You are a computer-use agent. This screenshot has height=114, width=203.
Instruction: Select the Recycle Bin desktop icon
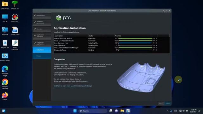pyautogui.click(x=5, y=44)
